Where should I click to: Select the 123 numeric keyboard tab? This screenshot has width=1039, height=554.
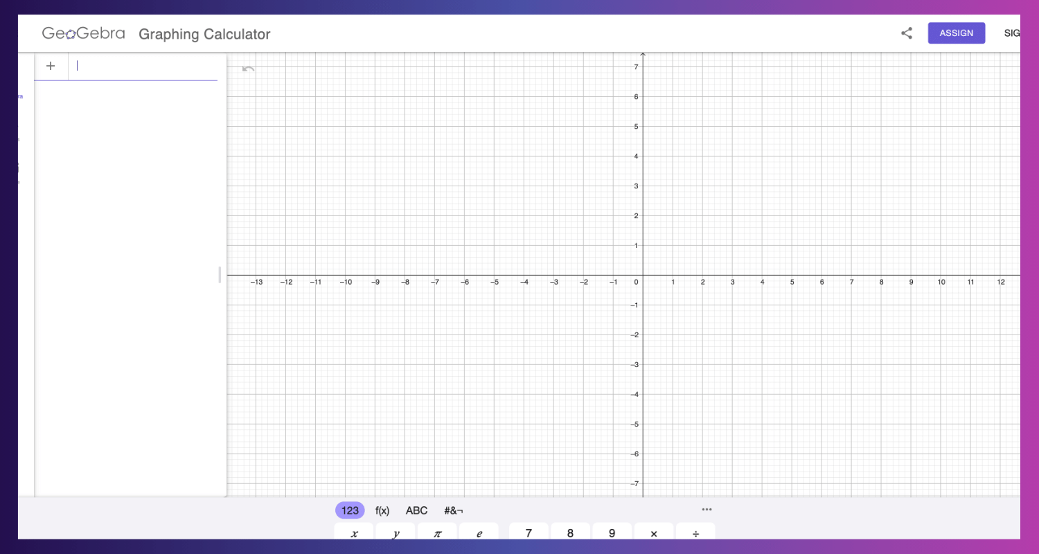click(349, 510)
